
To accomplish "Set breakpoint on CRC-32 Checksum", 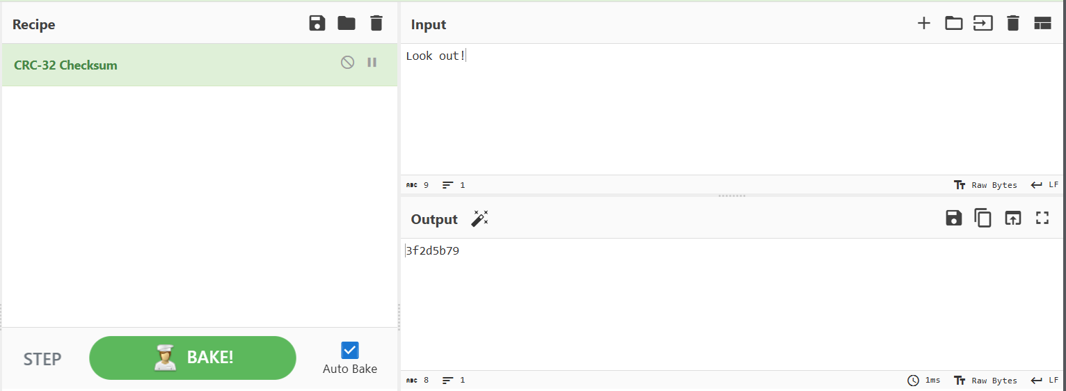I will tap(372, 63).
